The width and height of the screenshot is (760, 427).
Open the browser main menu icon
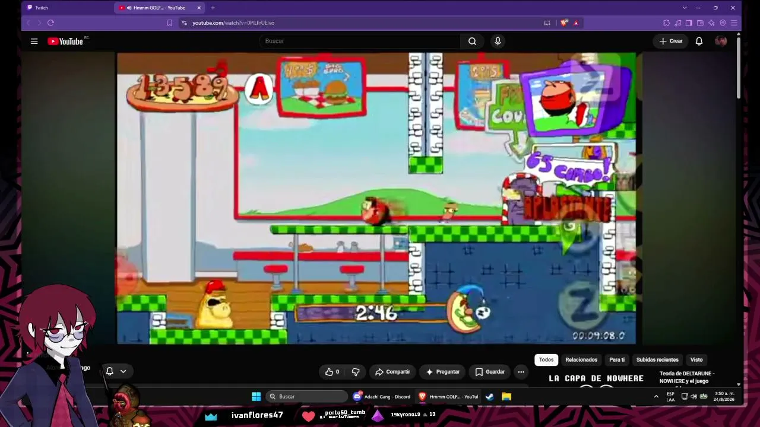734,23
